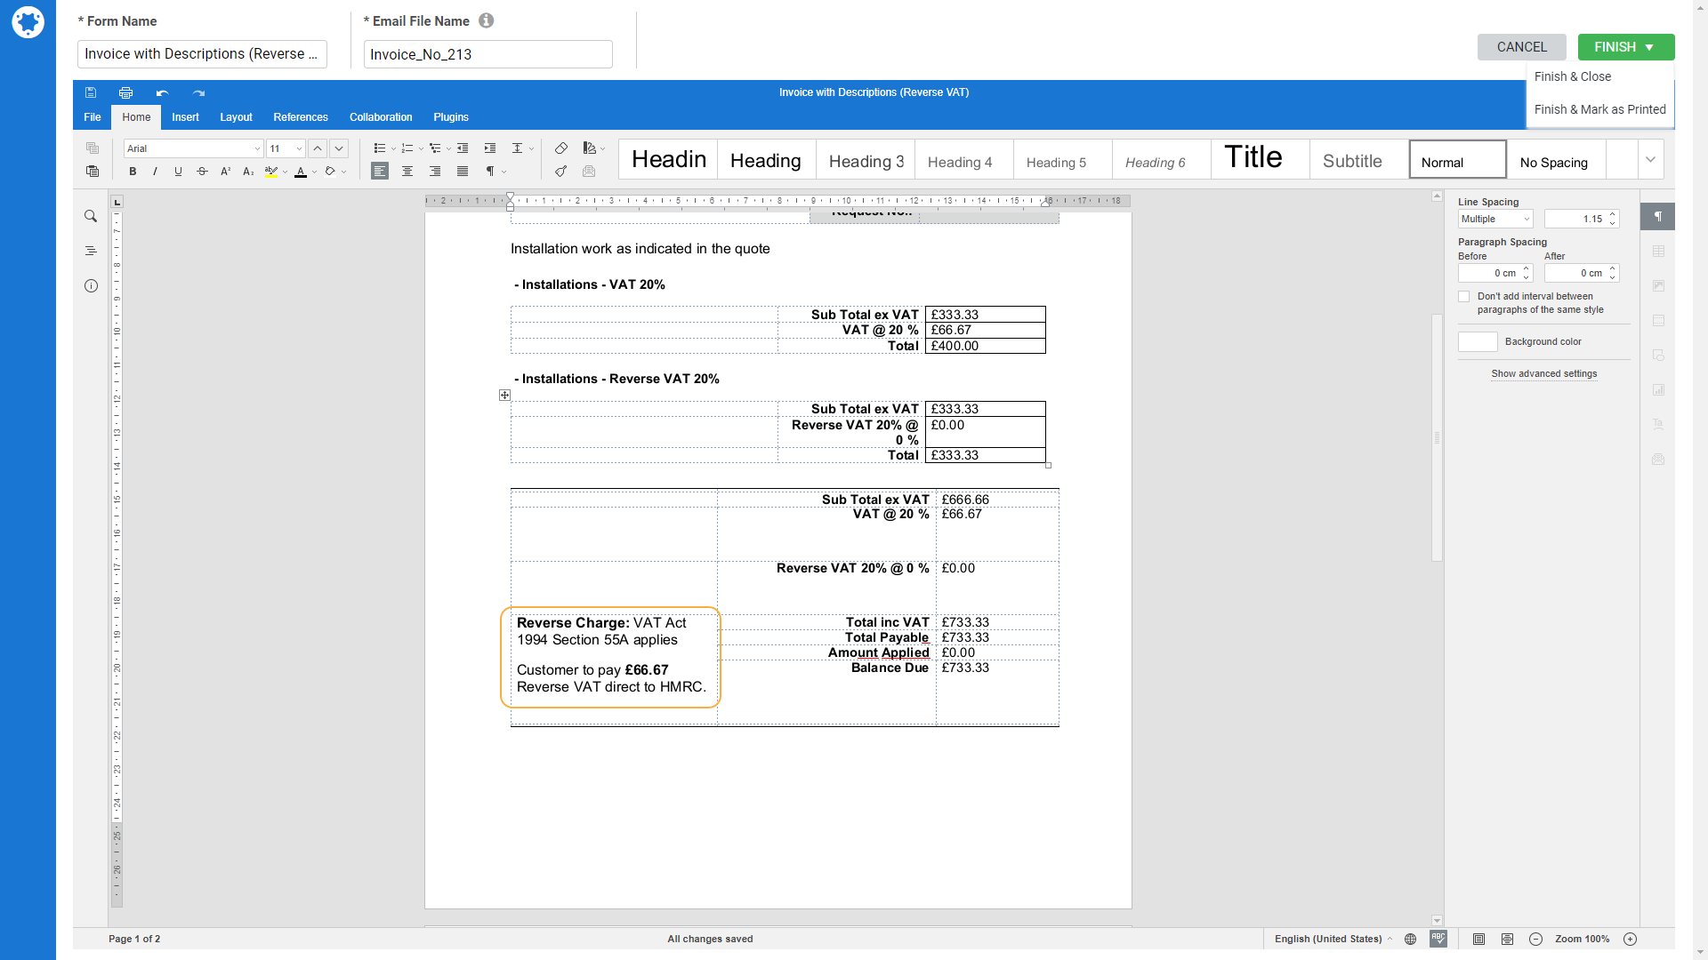This screenshot has width=1708, height=960.
Task: Select Finish & Mark as Printed
Action: coord(1599,109)
